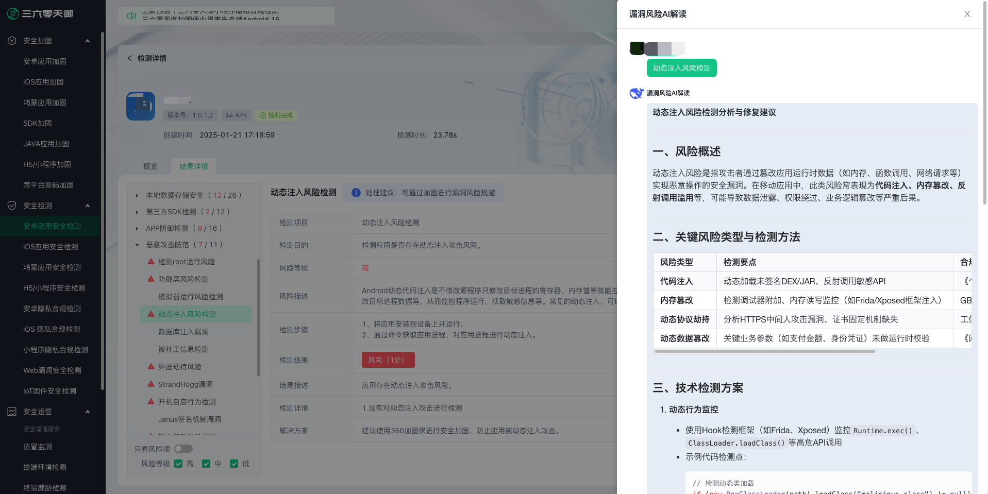Click the detection tree vertical scrollbar
This screenshot has width=988, height=494.
[258, 318]
